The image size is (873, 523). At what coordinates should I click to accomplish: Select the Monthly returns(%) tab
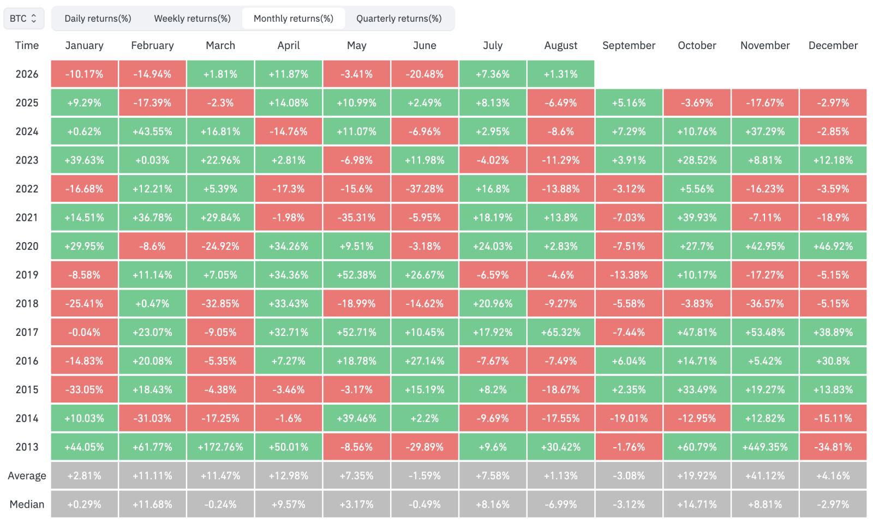click(x=294, y=19)
